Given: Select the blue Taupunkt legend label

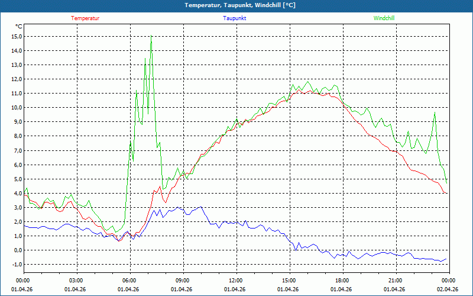Looking at the screenshot, I should point(235,18).
